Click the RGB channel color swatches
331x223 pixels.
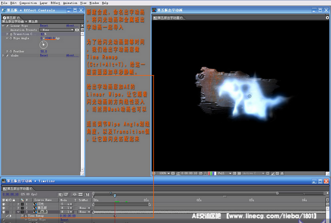(212, 173)
